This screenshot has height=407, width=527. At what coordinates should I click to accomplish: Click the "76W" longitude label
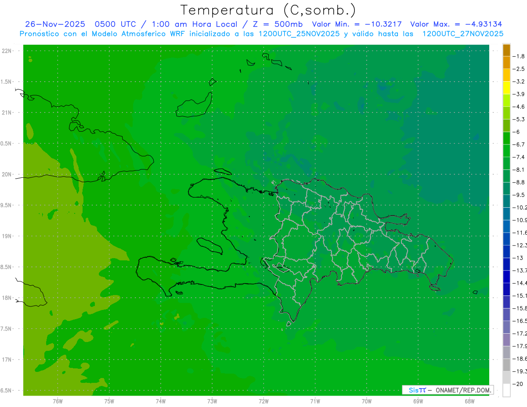coord(58,401)
